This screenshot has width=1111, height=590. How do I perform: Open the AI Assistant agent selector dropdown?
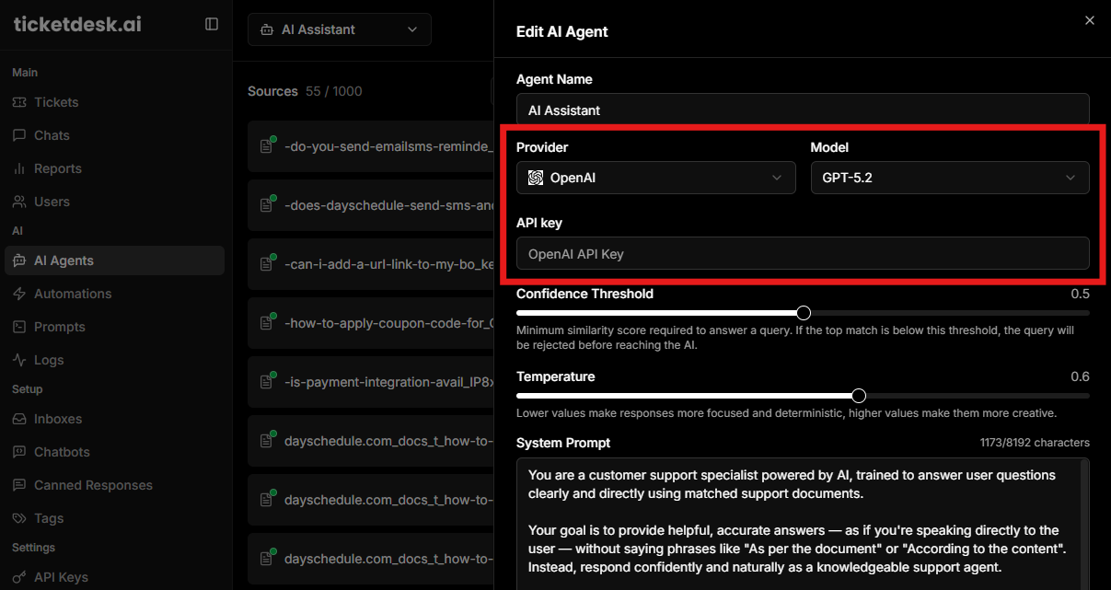[339, 29]
